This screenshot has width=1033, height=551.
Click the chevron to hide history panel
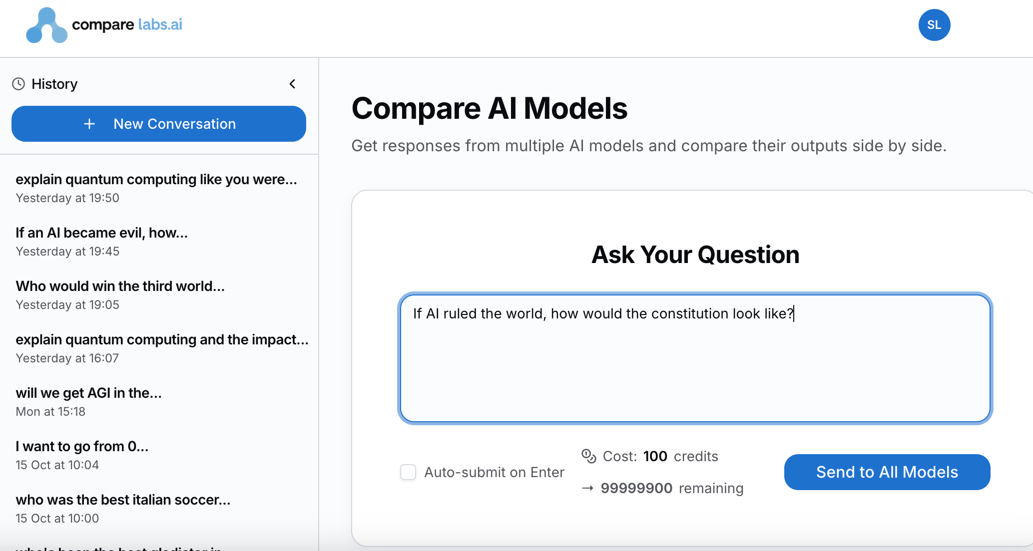pyautogui.click(x=293, y=84)
